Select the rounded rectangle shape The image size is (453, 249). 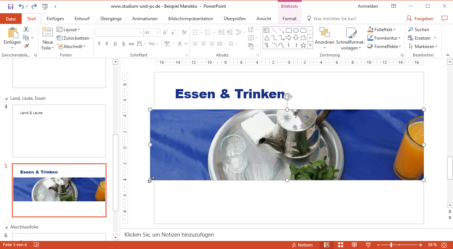point(303,30)
